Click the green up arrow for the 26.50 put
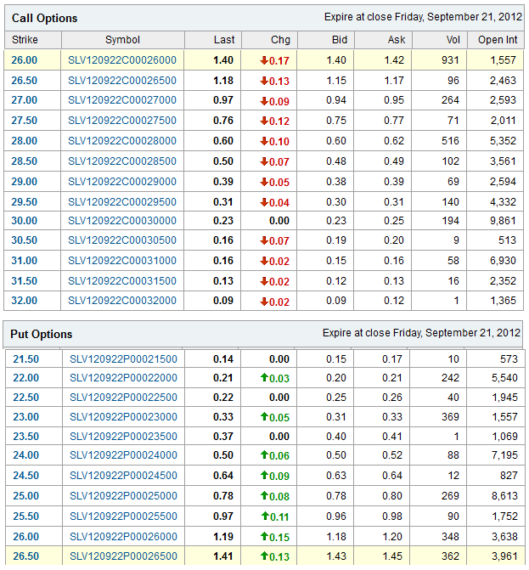 coord(264,557)
